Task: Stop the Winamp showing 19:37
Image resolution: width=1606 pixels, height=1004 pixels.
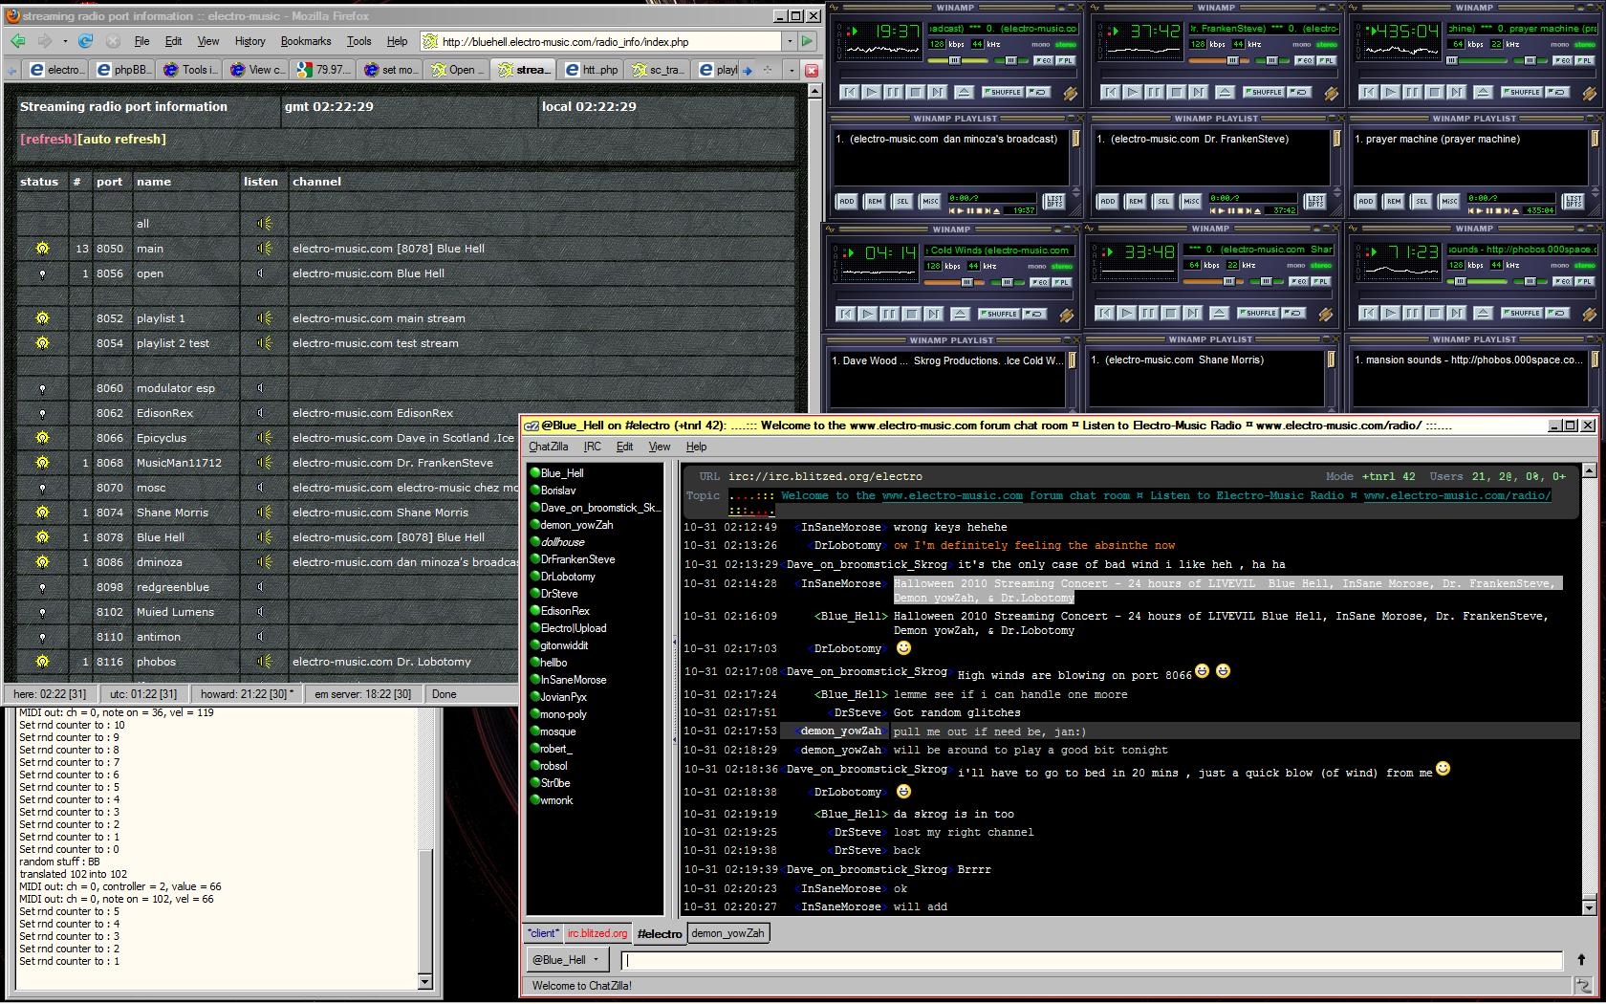Action: point(916,93)
